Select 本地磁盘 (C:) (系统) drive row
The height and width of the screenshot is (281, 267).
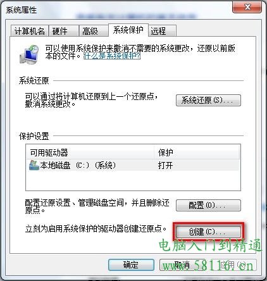point(133,165)
